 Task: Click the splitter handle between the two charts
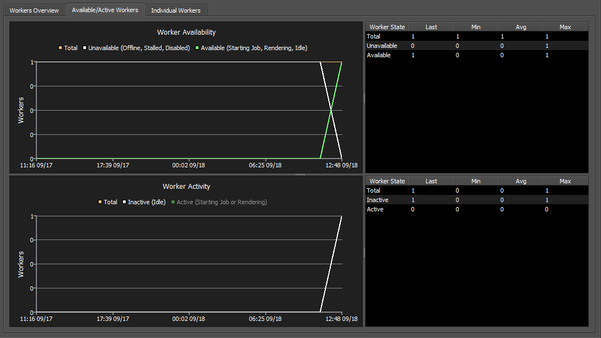[x=300, y=175]
